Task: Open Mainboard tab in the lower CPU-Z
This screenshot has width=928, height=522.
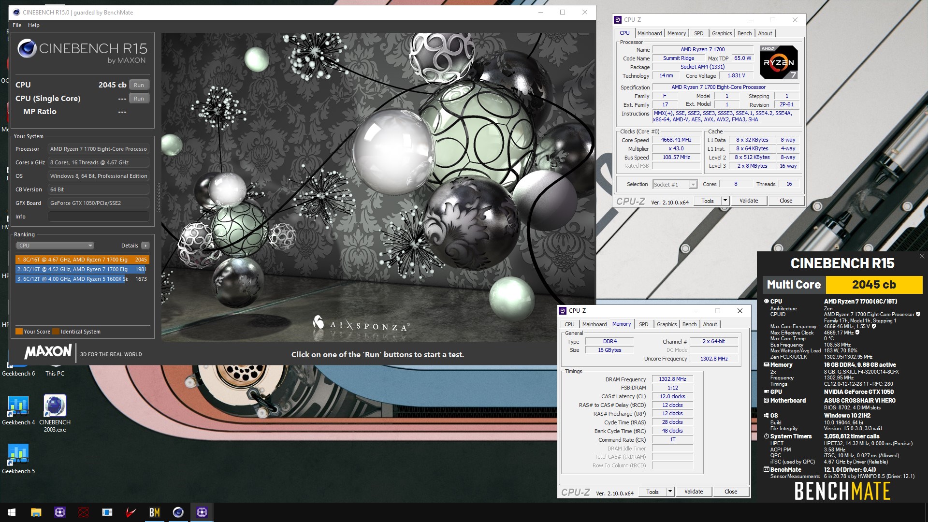Action: click(594, 324)
